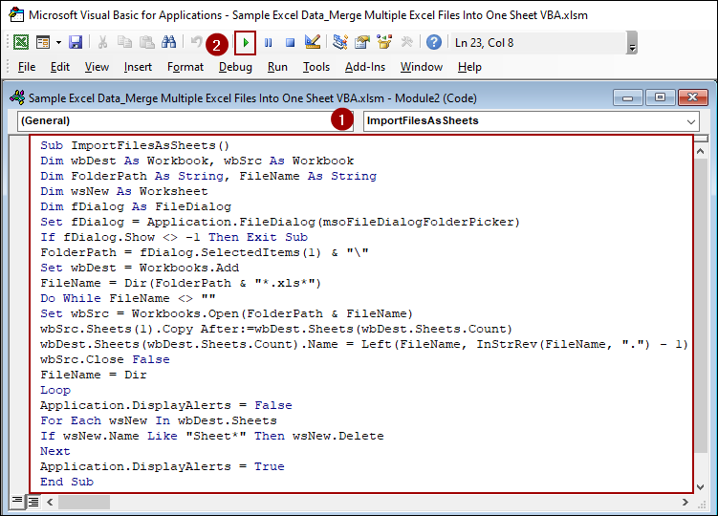
Task: Stop the macro with the Reset button
Action: point(289,42)
